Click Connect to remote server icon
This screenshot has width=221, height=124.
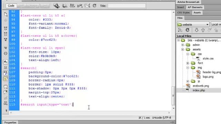pos(180,30)
